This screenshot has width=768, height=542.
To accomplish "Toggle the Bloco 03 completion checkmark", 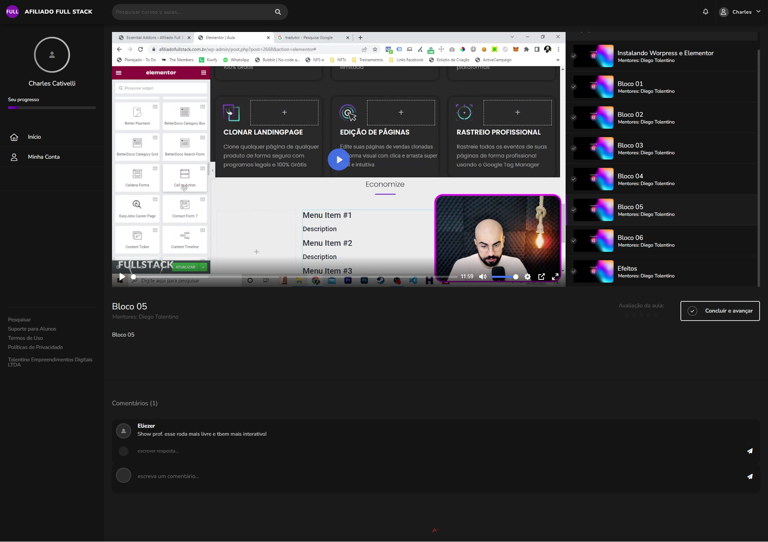I will coord(574,148).
